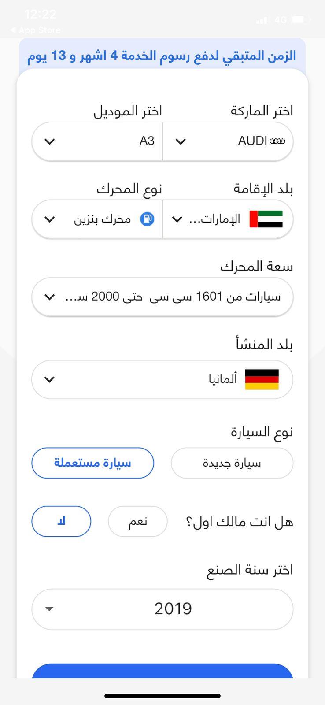Expand the residence country الإمارات dropdown
The width and height of the screenshot is (325, 705).
click(x=228, y=219)
